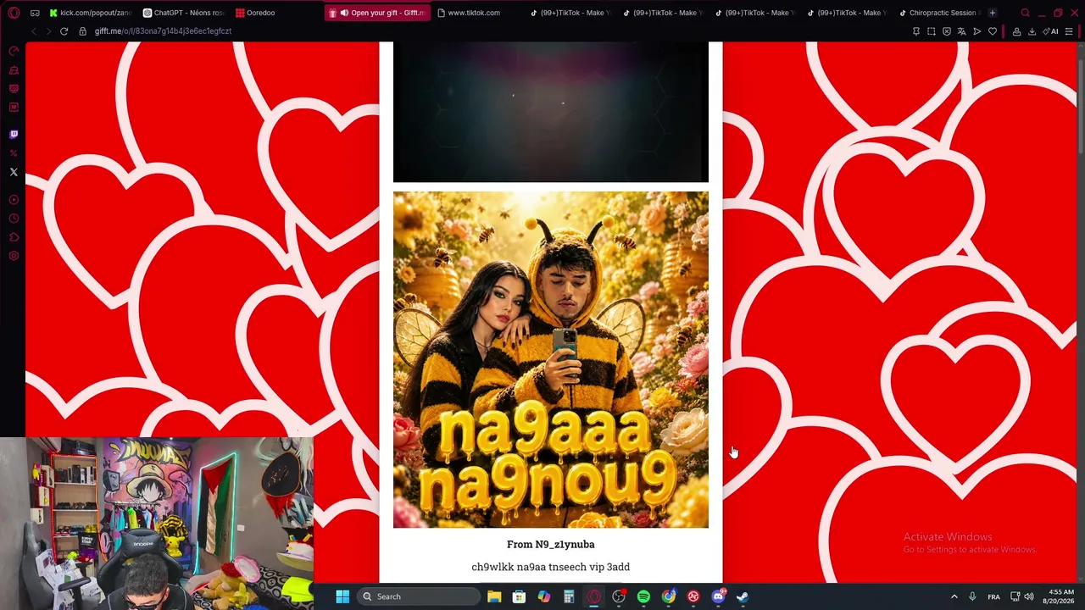
Task: Click the bee couple gift image
Action: coord(551,360)
